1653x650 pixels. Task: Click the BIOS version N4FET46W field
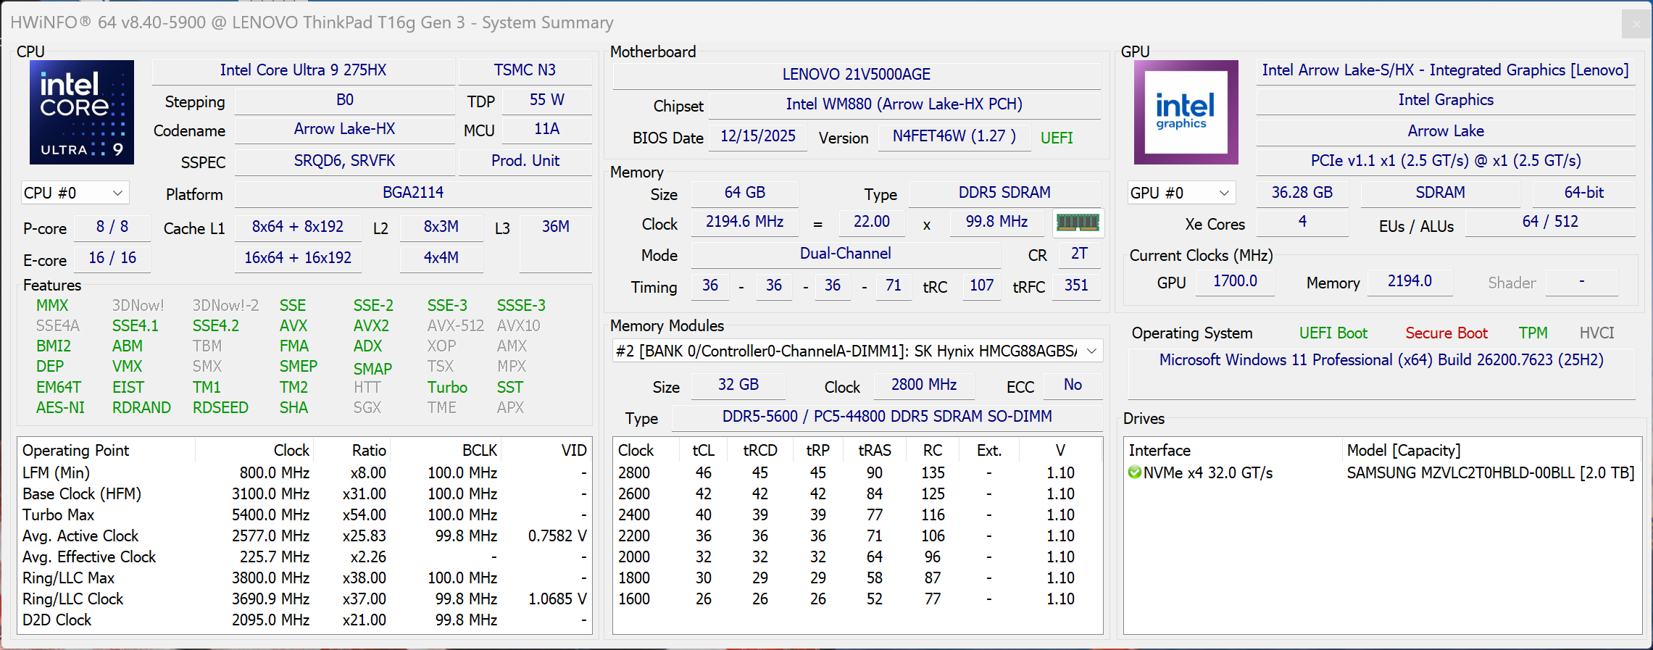coord(954,136)
